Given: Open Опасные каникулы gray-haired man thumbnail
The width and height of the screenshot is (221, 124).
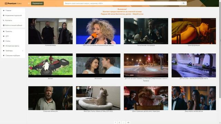Looking at the screenshot, I should (x=50, y=98).
